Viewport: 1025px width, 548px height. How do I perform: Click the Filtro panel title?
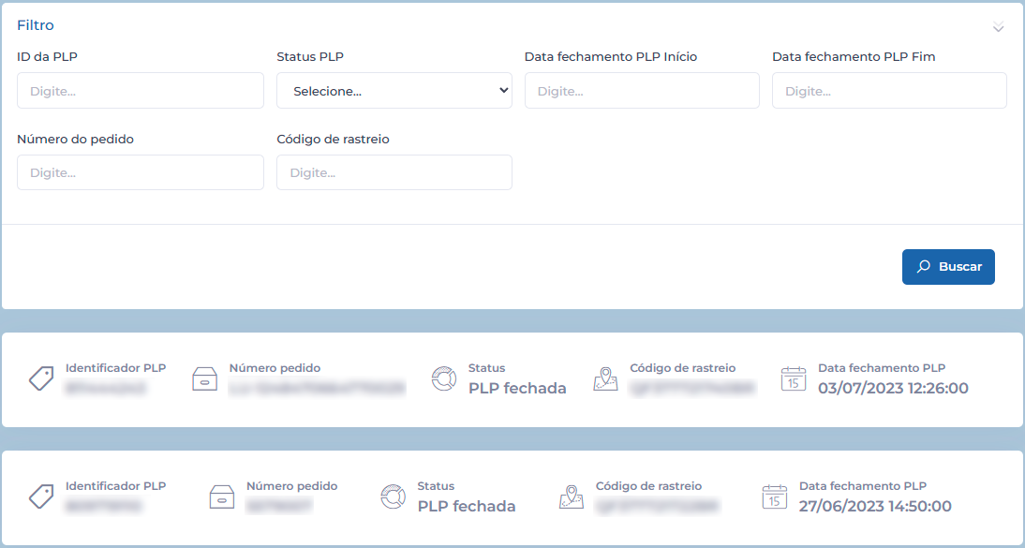pyautogui.click(x=36, y=25)
